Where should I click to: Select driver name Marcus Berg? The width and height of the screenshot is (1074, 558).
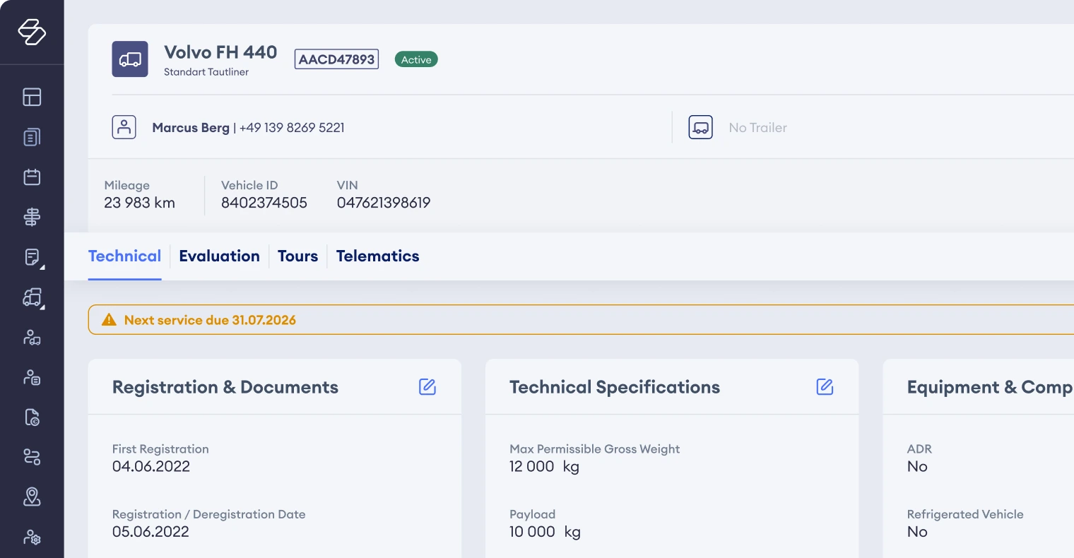(x=191, y=128)
